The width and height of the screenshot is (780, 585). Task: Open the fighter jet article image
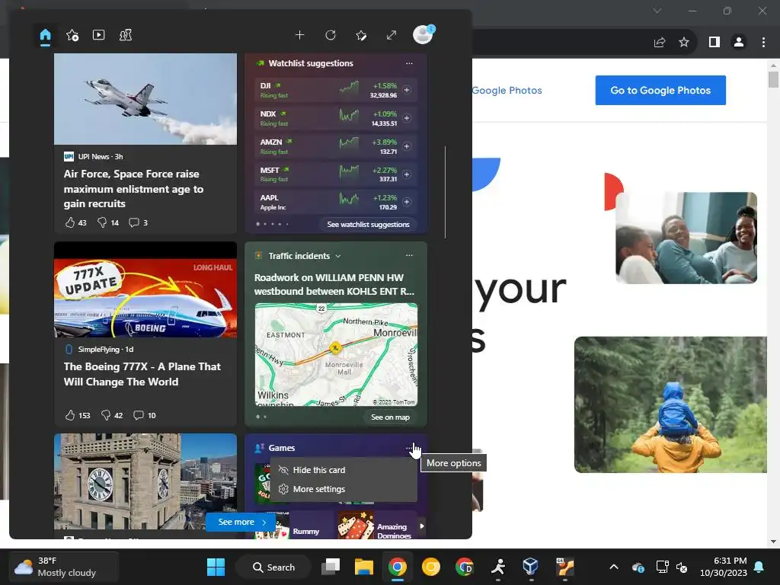[x=145, y=99]
